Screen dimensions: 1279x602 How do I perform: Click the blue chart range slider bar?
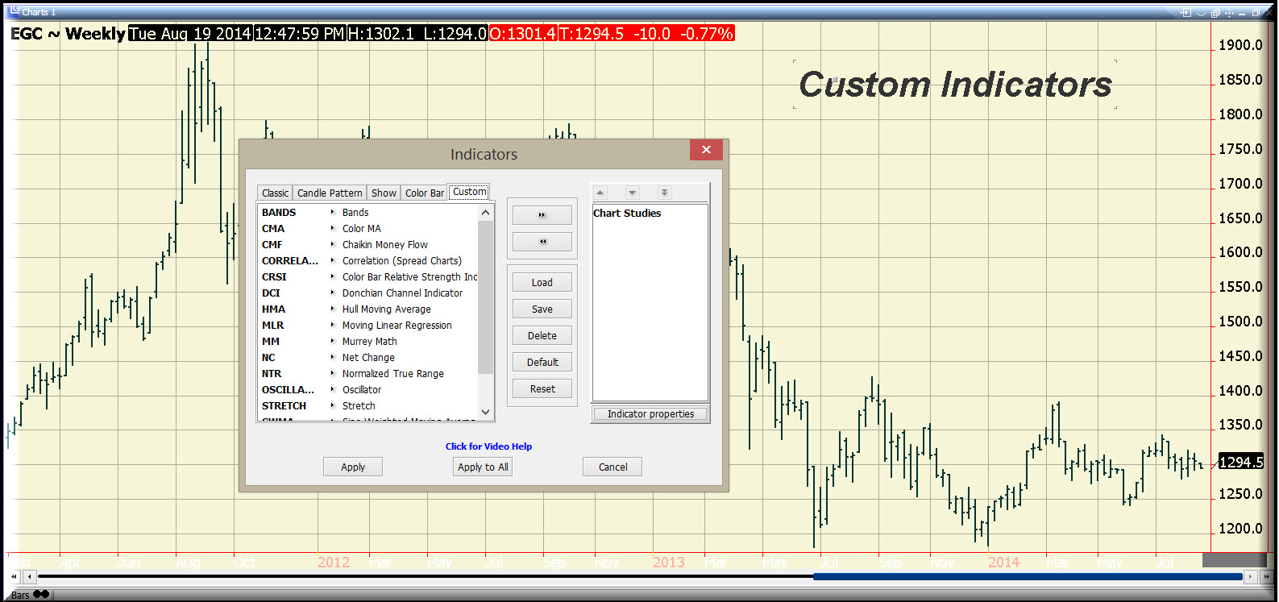1028,576
